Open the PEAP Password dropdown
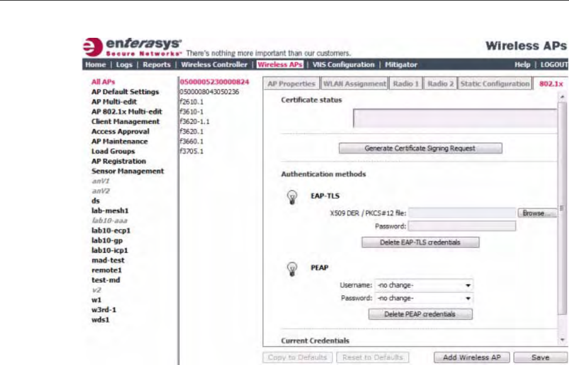This screenshot has width=569, height=365. click(x=424, y=298)
